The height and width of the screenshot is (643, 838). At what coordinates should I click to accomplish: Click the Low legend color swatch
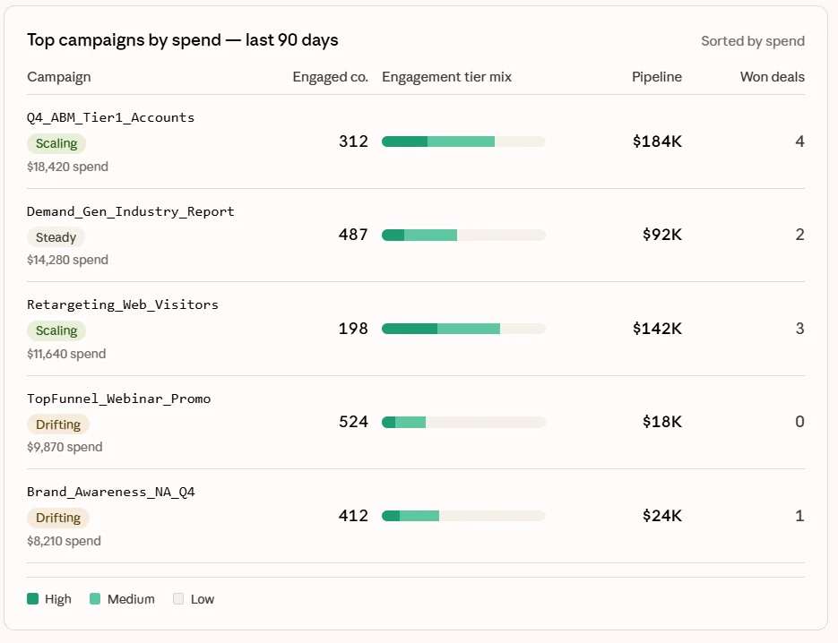point(178,599)
